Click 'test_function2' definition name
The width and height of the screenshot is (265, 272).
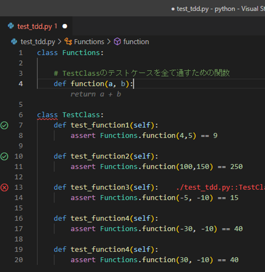point(100,156)
